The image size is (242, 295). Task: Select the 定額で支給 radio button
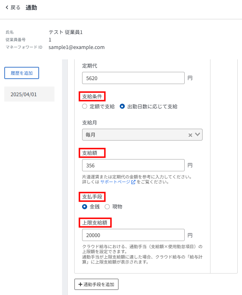(x=85, y=106)
